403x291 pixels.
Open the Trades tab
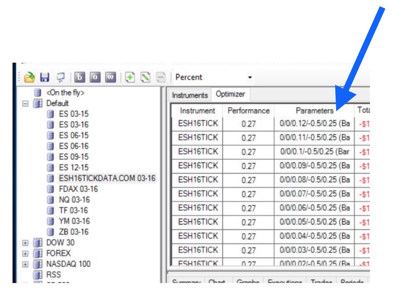coord(321,280)
